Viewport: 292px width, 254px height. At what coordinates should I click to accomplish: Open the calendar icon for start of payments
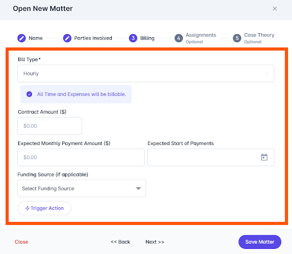[264, 157]
